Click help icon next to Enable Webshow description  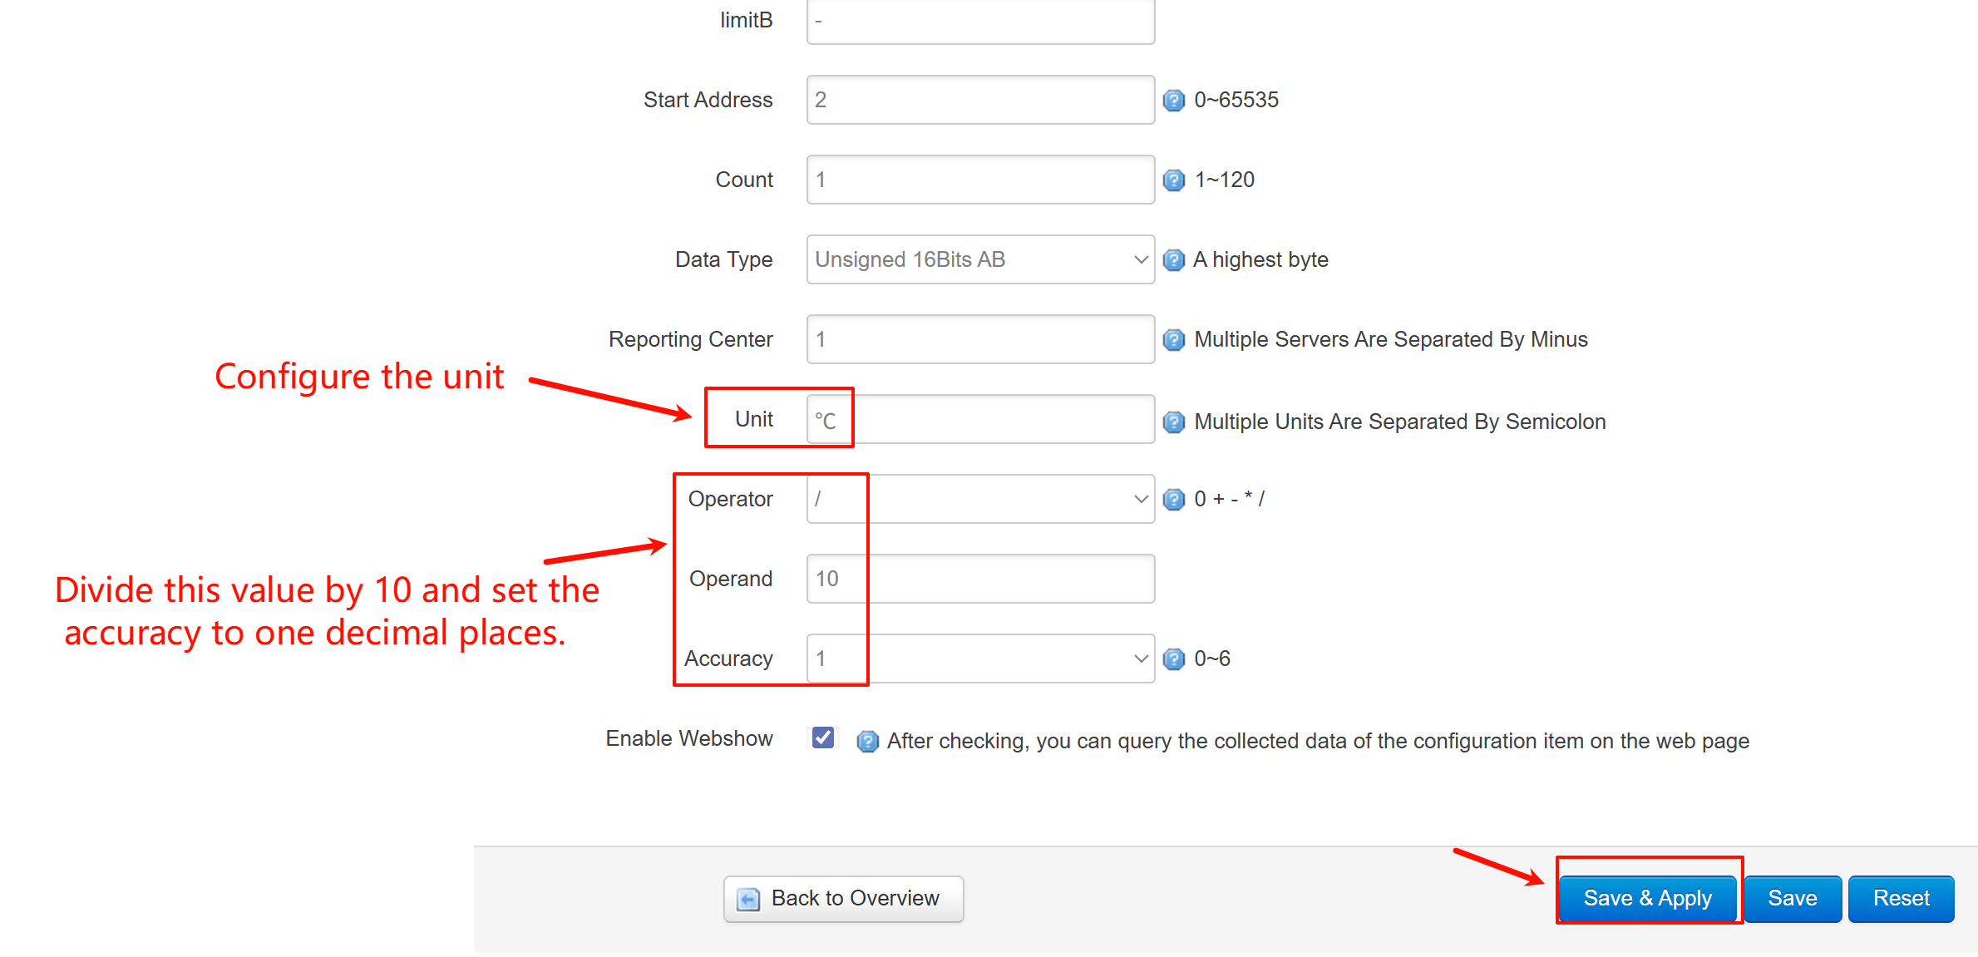[866, 741]
